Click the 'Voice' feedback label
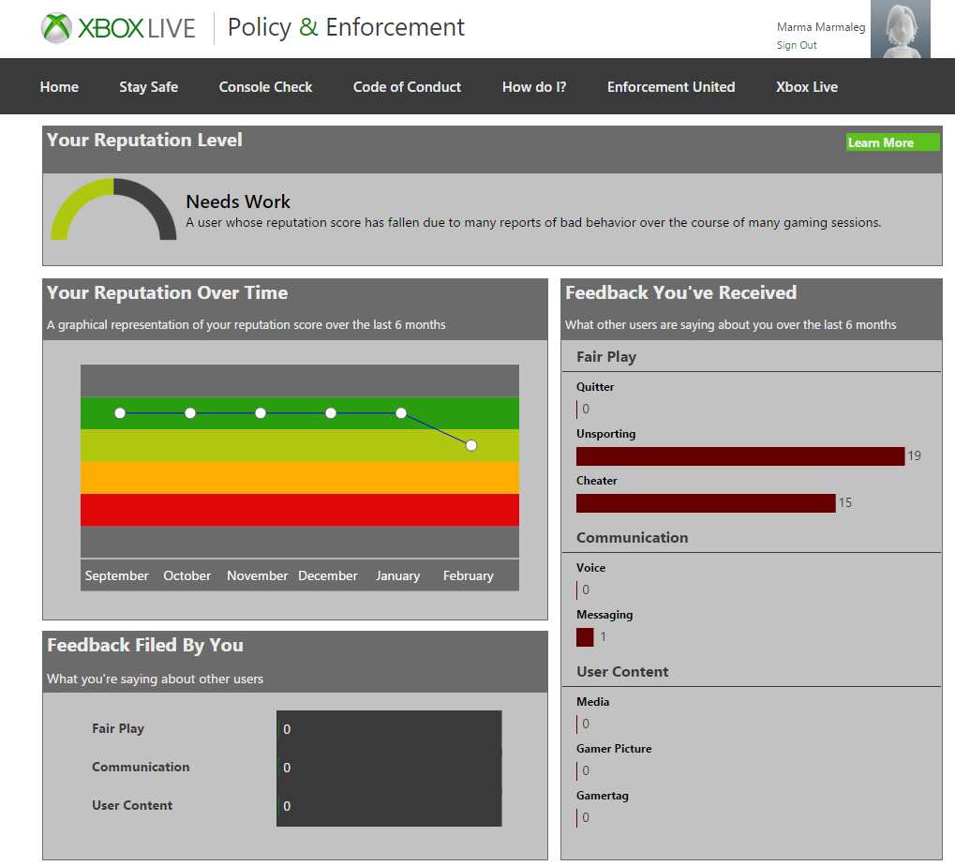955x866 pixels. click(590, 568)
